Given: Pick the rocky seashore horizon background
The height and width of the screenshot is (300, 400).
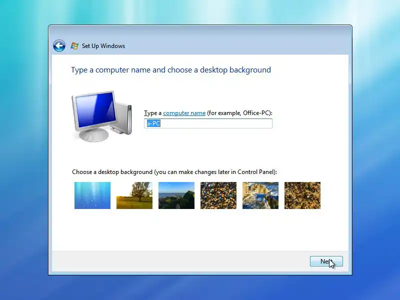Looking at the screenshot, I should (176, 195).
